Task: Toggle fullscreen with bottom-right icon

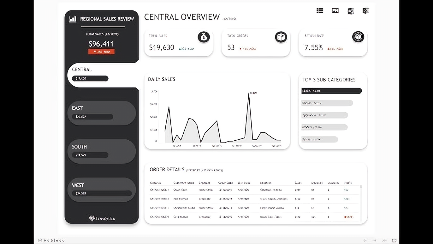Action: pos(394,241)
